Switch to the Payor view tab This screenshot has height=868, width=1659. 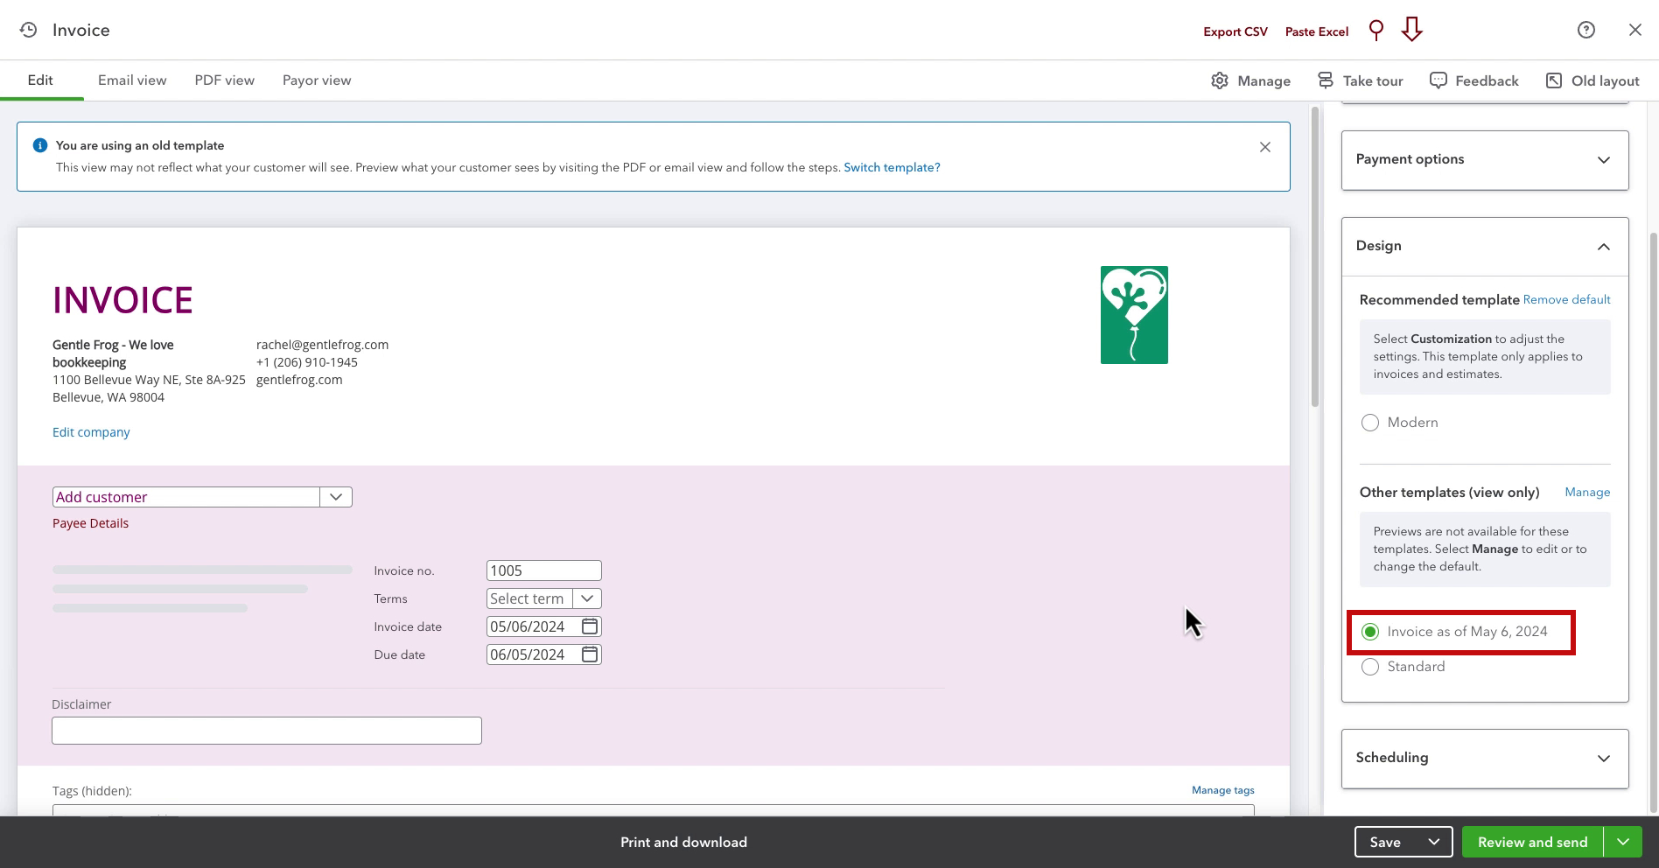(x=317, y=80)
